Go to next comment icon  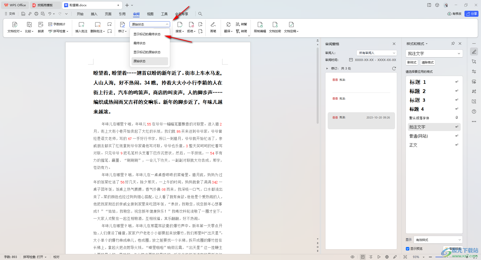tap(110, 31)
